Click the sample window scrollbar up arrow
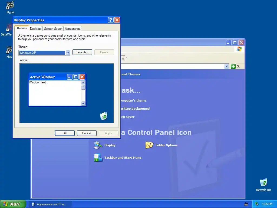 click(83, 83)
